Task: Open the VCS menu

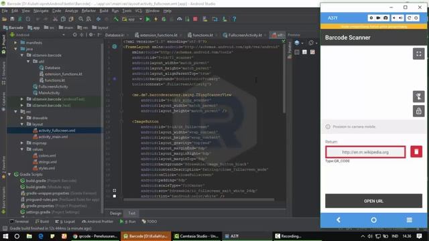Action: [139, 11]
